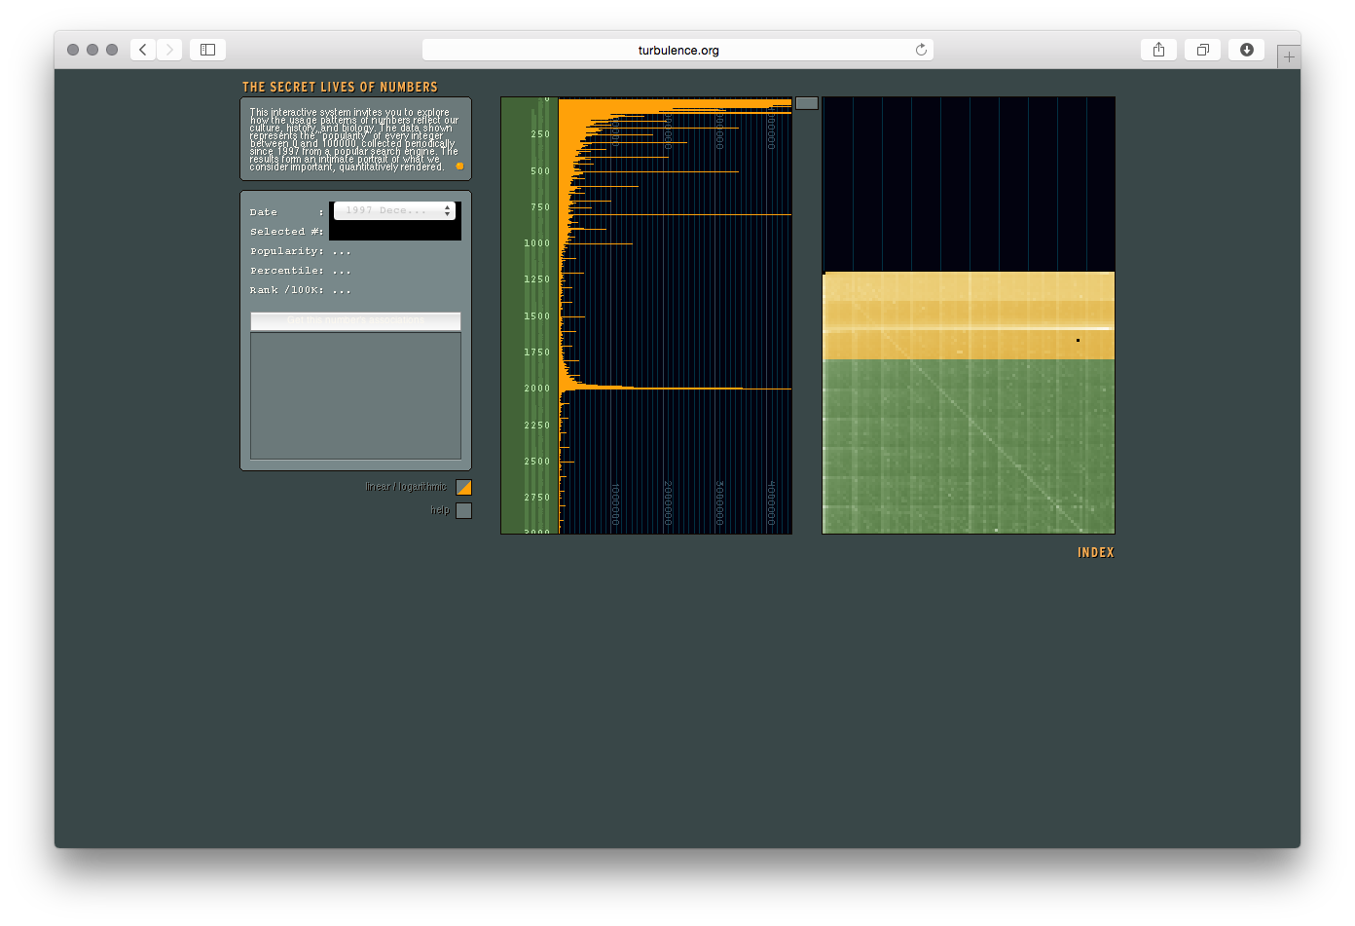Show the Safari sidebar
Image resolution: width=1355 pixels, height=926 pixels.
[x=207, y=50]
